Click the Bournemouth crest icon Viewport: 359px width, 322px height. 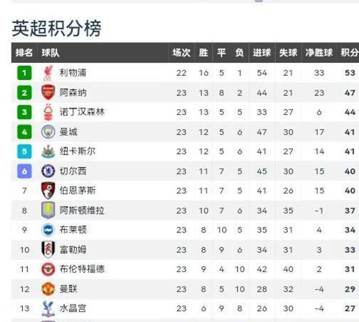48,191
